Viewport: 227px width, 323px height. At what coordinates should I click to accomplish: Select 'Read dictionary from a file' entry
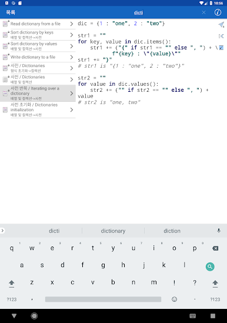click(38, 24)
